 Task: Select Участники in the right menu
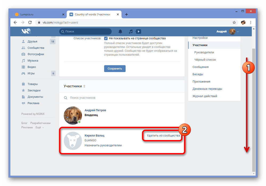point(214,45)
